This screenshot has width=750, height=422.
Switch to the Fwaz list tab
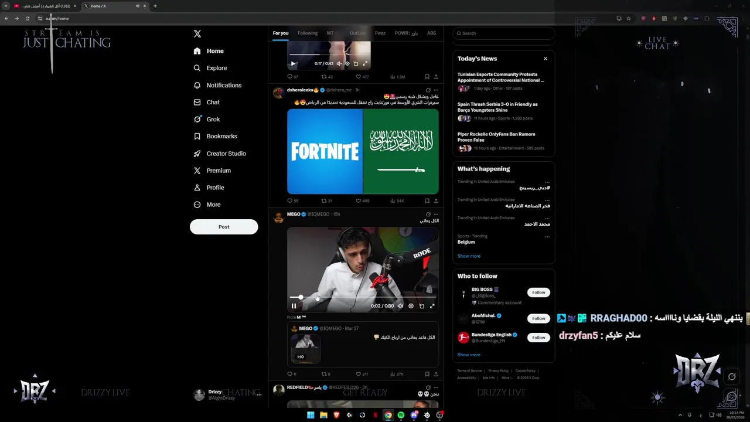pos(380,33)
